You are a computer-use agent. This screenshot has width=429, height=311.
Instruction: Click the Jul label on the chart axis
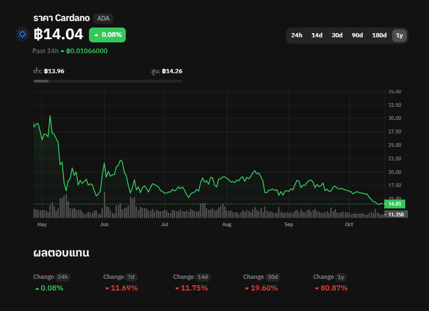pos(164,224)
